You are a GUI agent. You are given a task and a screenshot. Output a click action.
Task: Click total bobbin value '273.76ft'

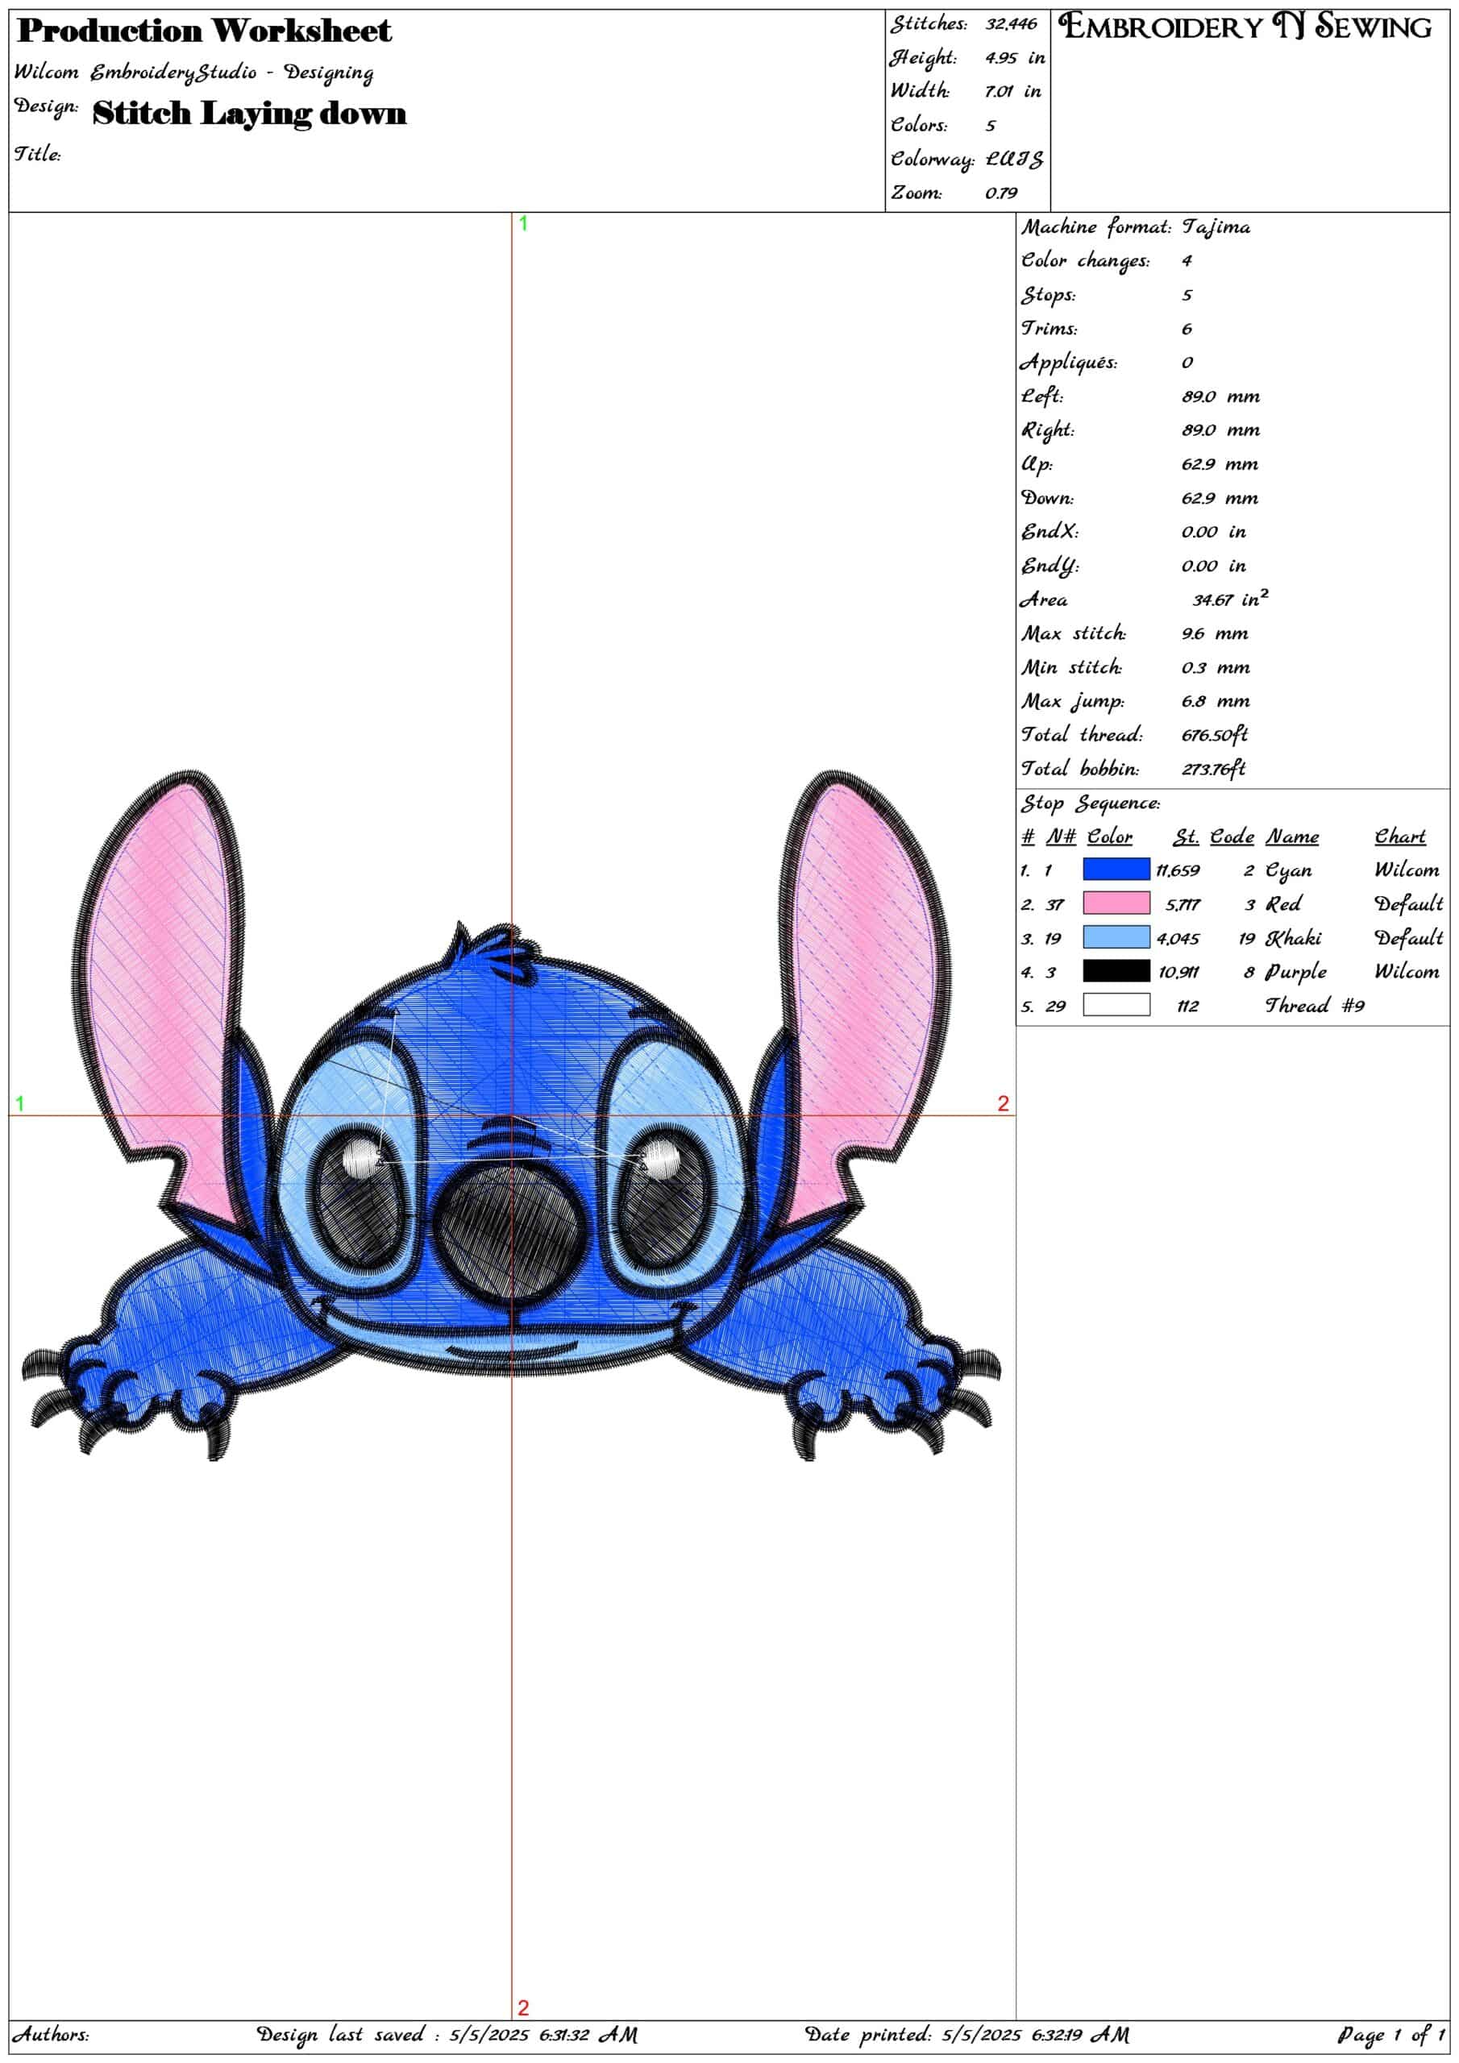[x=1214, y=769]
